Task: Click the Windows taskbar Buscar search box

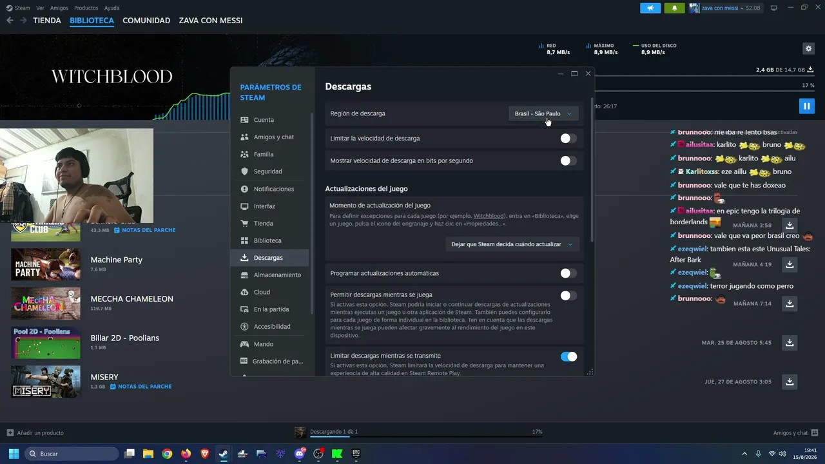Action: click(x=72, y=454)
